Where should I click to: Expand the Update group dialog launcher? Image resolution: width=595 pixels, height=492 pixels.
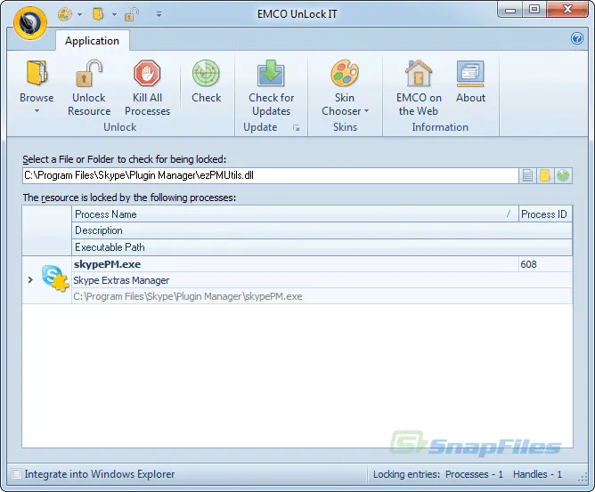pos(297,128)
